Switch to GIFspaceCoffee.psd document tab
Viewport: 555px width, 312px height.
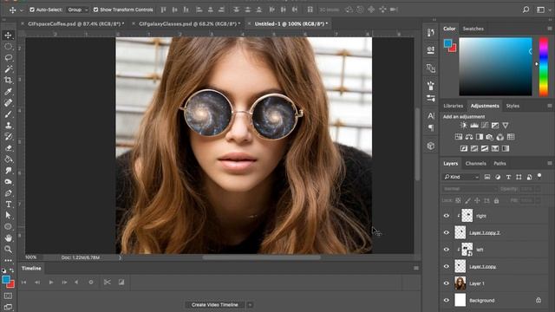75,23
